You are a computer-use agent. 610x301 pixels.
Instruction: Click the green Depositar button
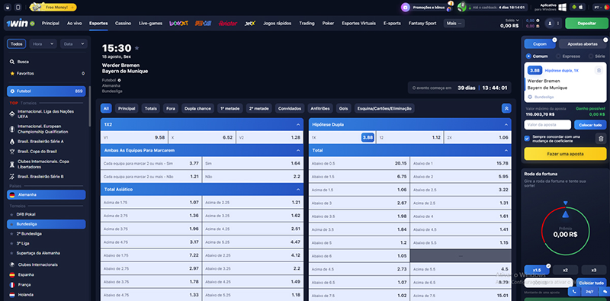coord(586,24)
